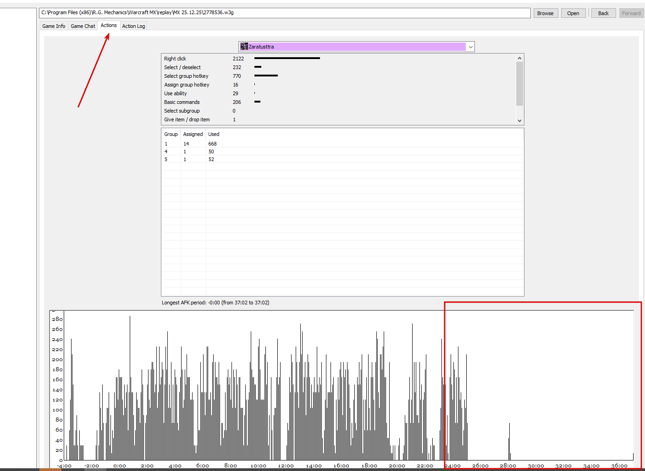Image resolution: width=645 pixels, height=471 pixels.
Task: Select the Actions tab
Action: [x=109, y=26]
